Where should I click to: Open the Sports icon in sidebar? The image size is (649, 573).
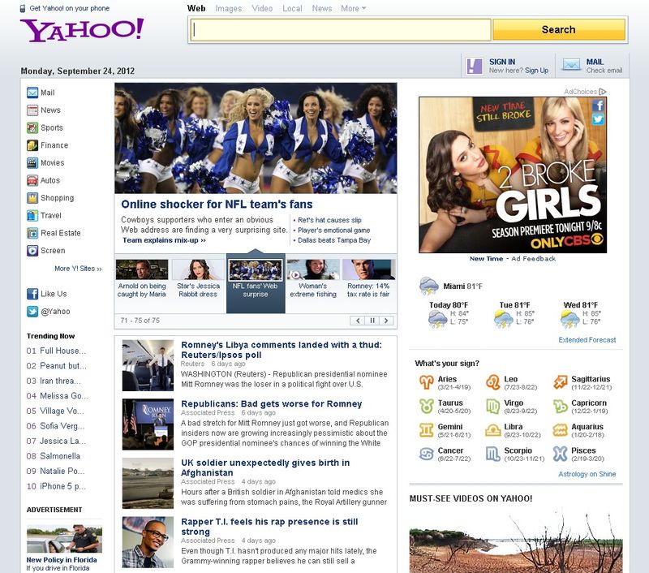[32, 127]
